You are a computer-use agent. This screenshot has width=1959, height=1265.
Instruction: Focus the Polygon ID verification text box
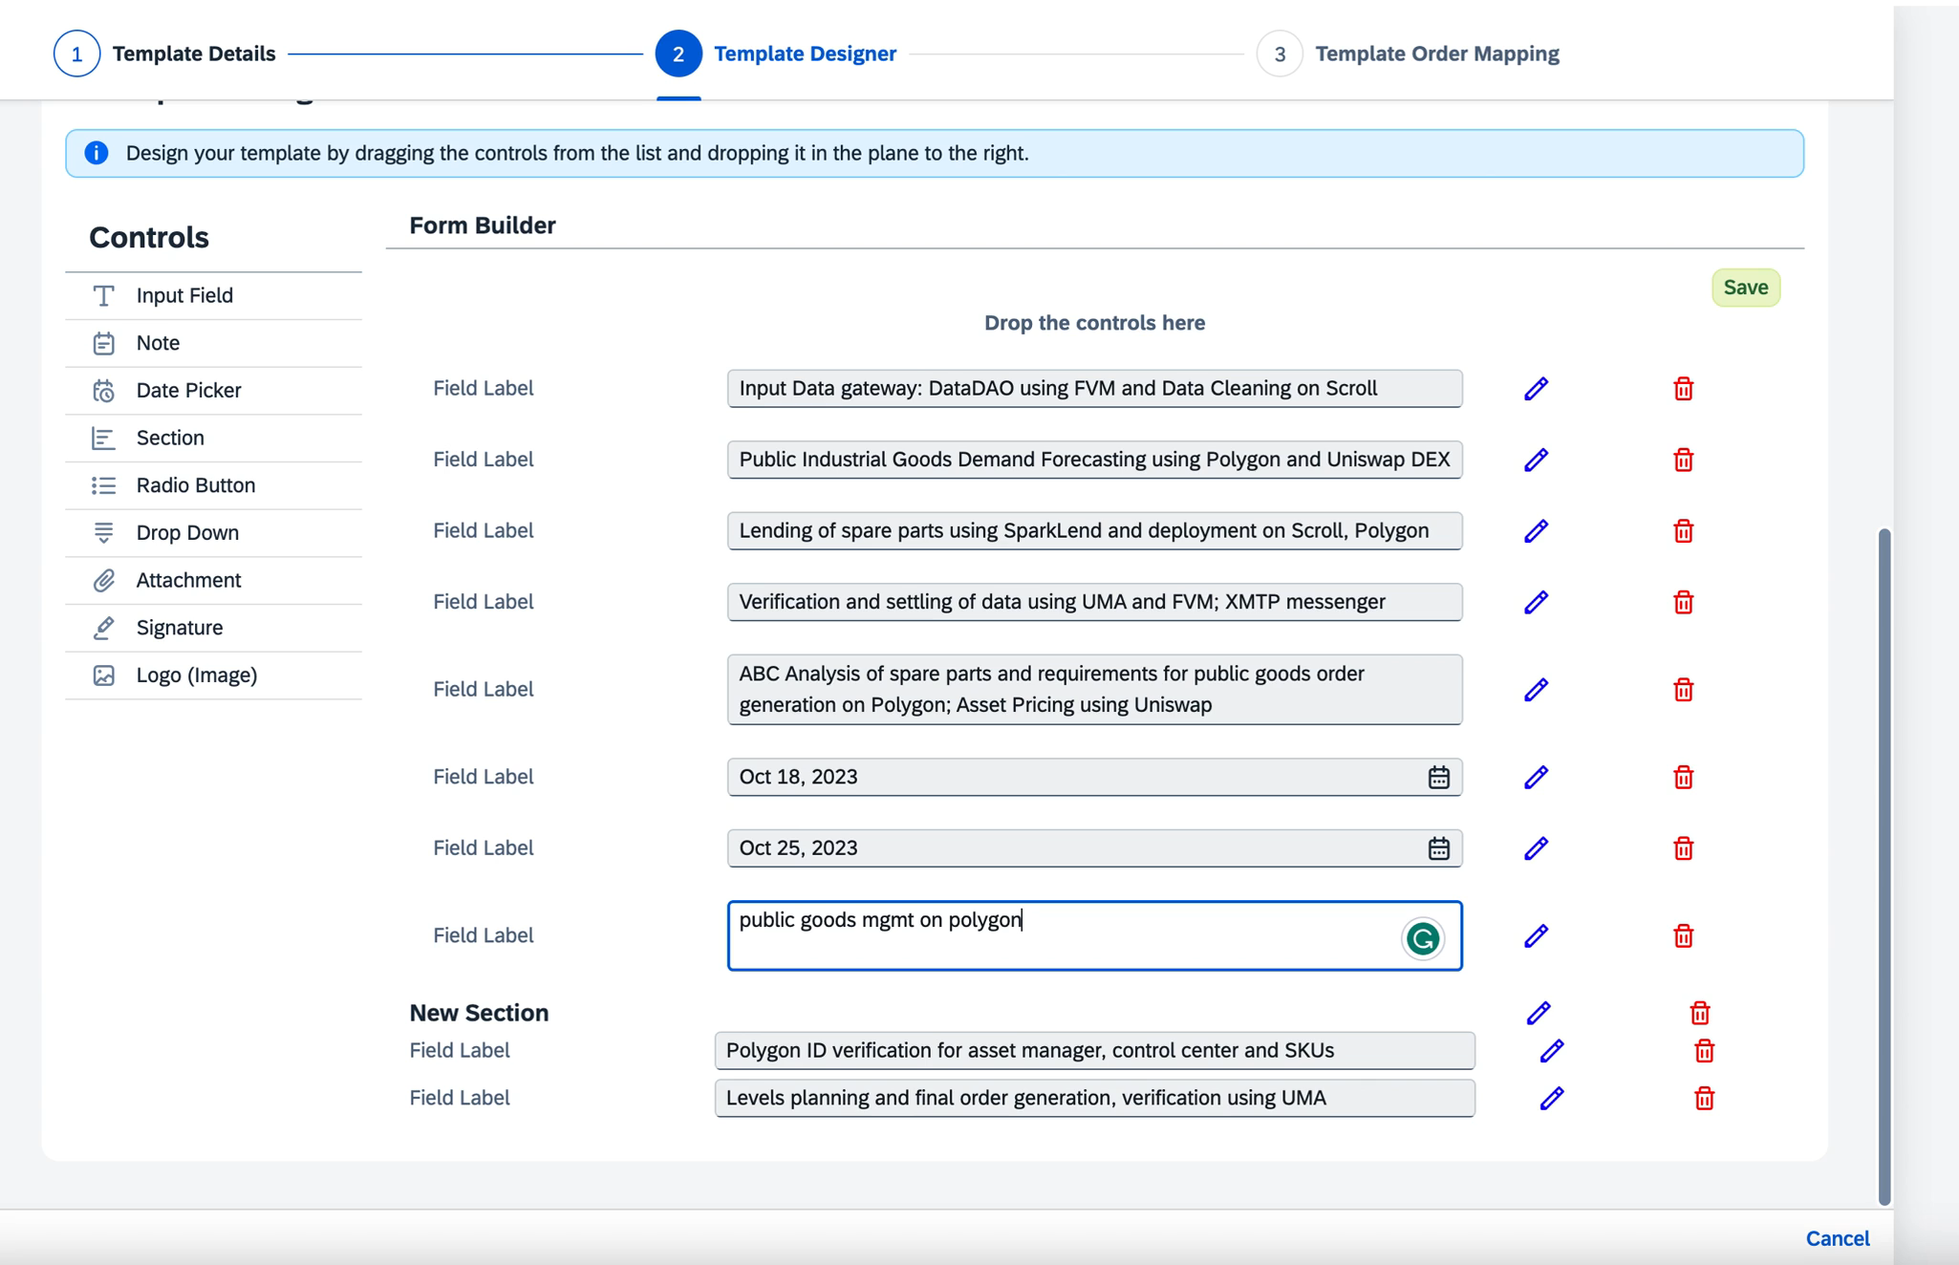click(1094, 1050)
